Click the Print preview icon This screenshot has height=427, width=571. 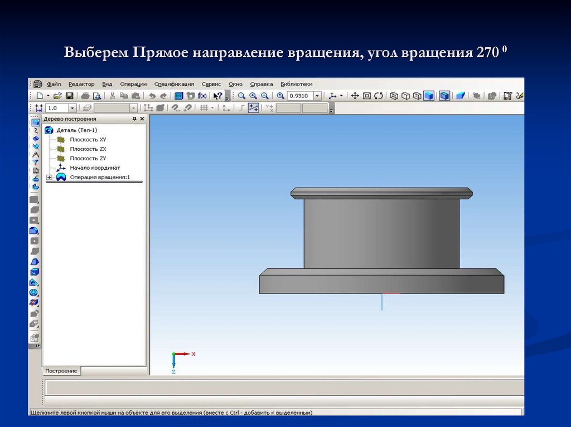[96, 96]
